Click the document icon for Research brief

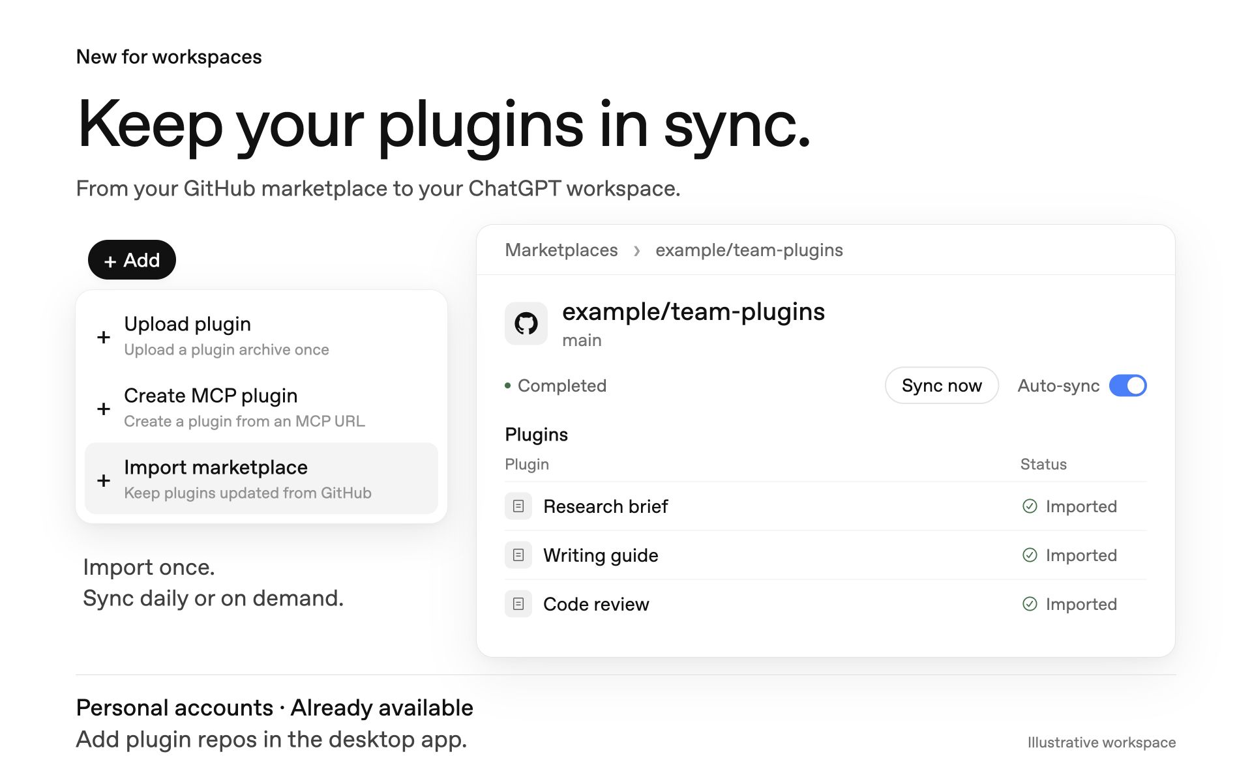pyautogui.click(x=518, y=506)
